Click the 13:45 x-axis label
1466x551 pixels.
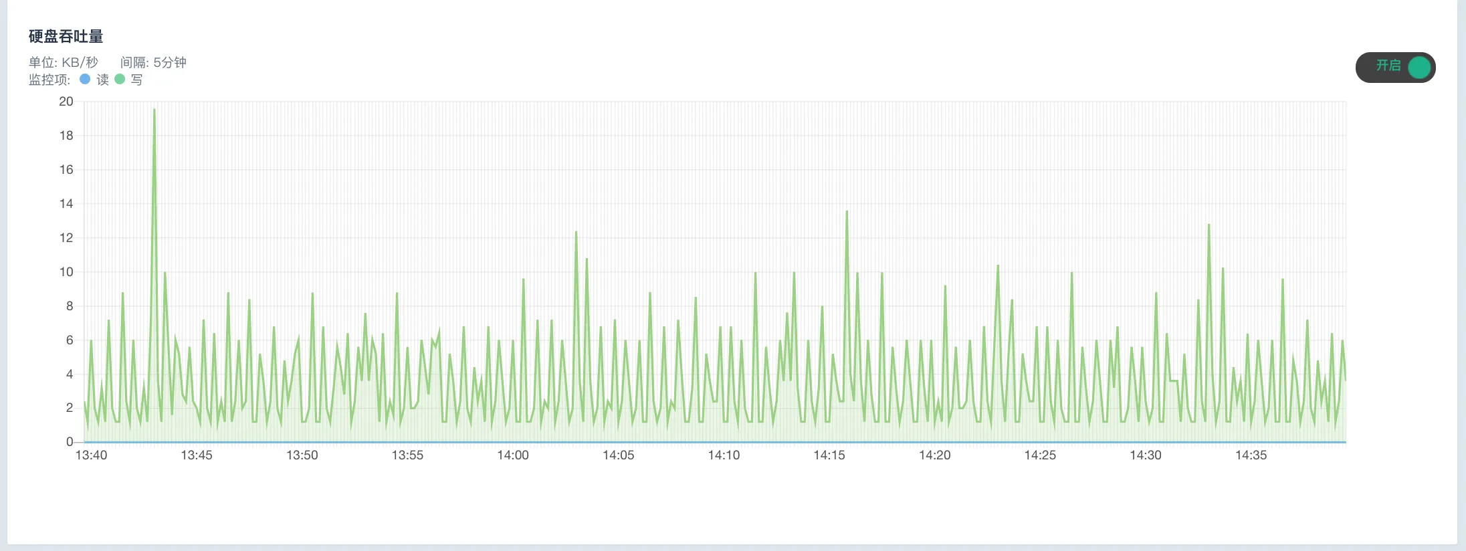click(197, 455)
